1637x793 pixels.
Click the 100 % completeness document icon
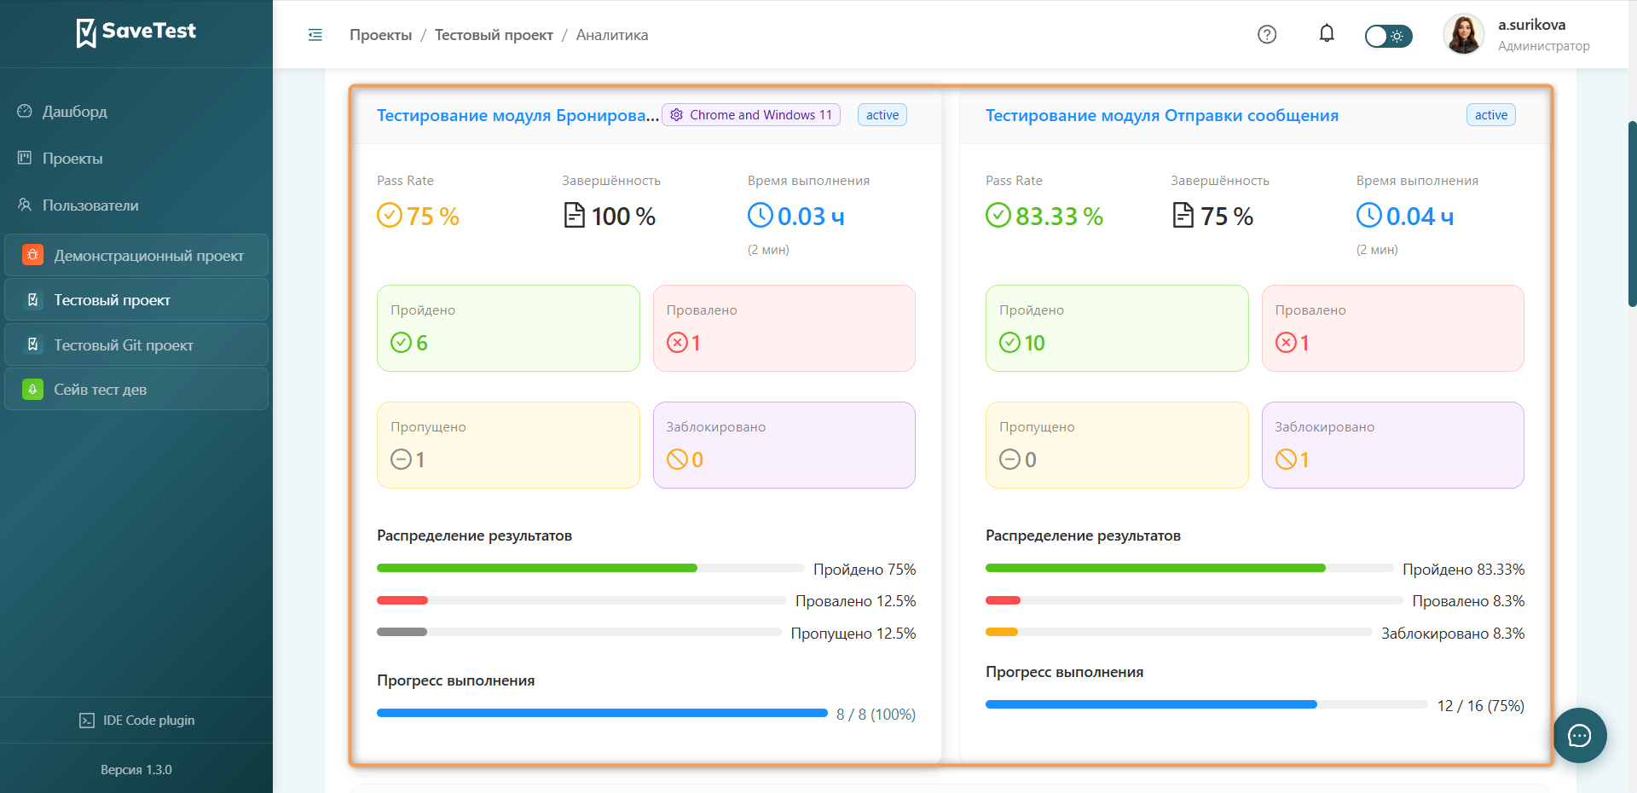point(575,215)
